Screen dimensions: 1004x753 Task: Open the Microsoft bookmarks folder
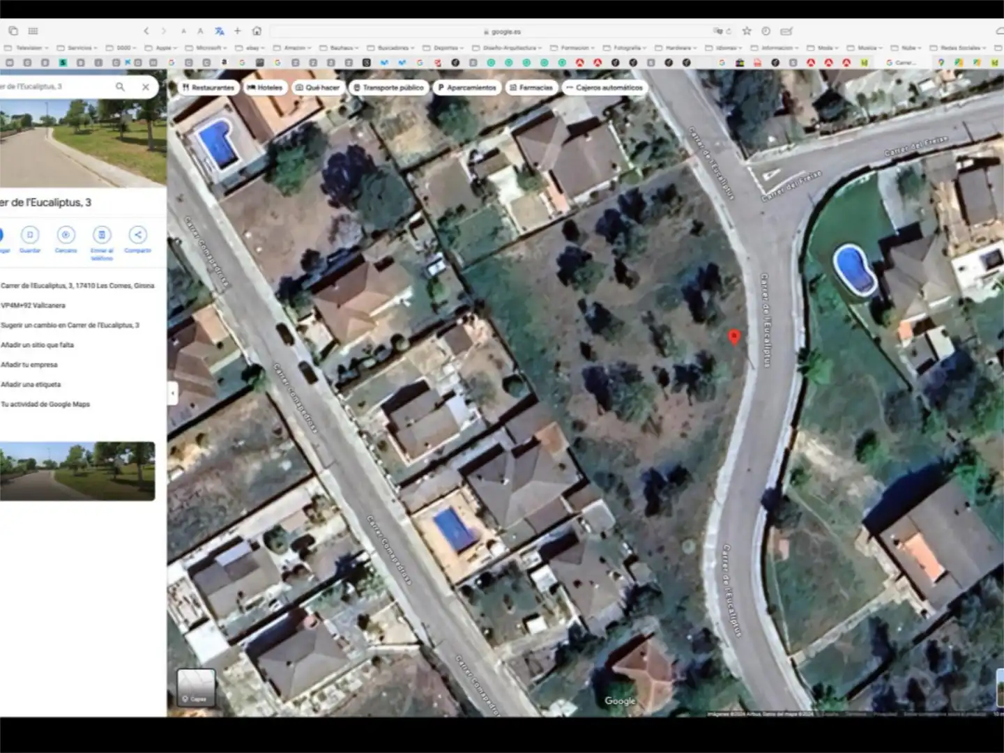click(206, 48)
